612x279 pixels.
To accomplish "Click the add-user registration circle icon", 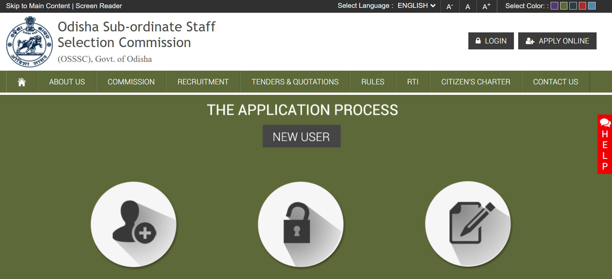I will [133, 224].
